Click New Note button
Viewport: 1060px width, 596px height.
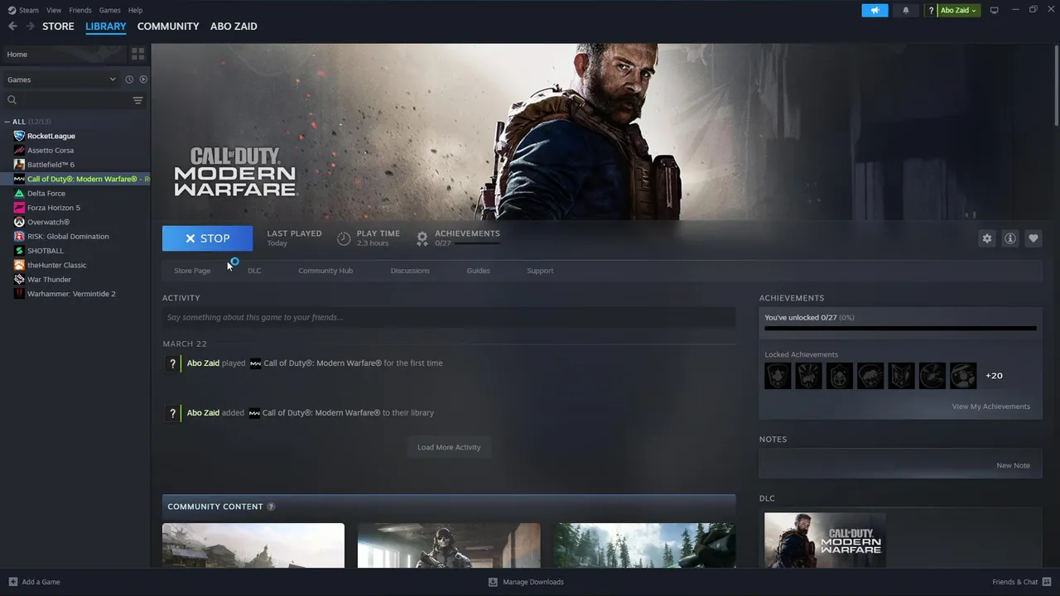click(x=1013, y=465)
